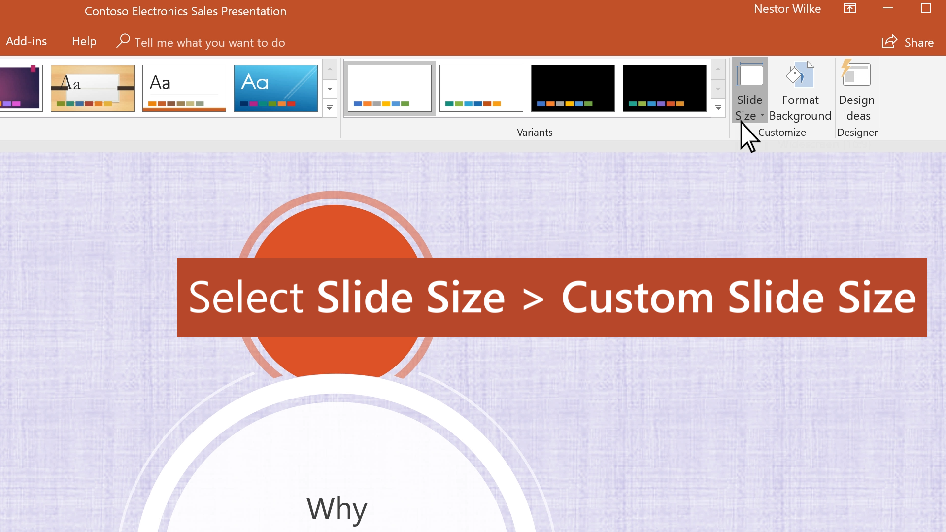
Task: Maximize the PowerPoint window
Action: [x=926, y=8]
